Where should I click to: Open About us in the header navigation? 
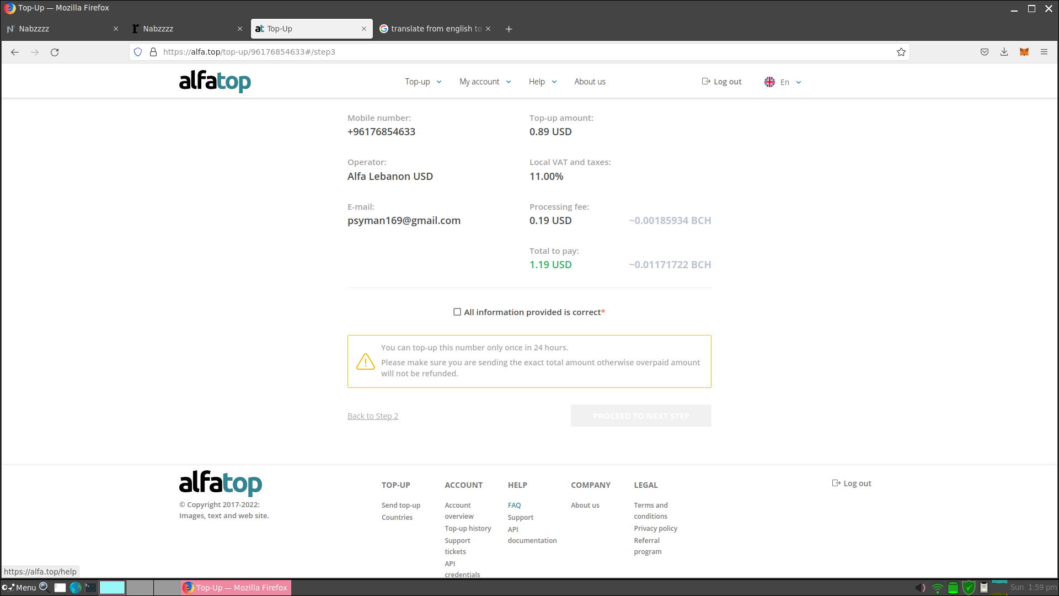point(590,82)
